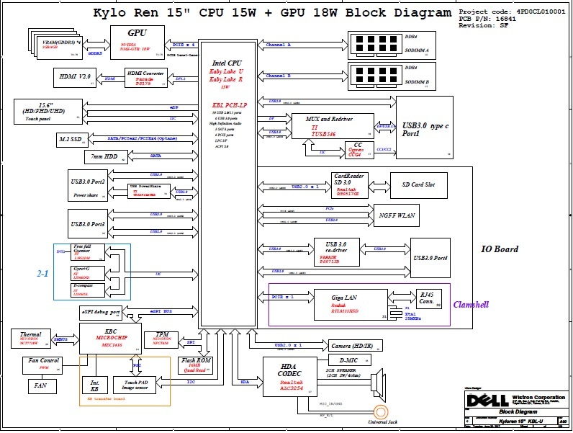The width and height of the screenshot is (573, 433).
Task: Click the '2CH SPEAKER' label text
Action: (340, 370)
